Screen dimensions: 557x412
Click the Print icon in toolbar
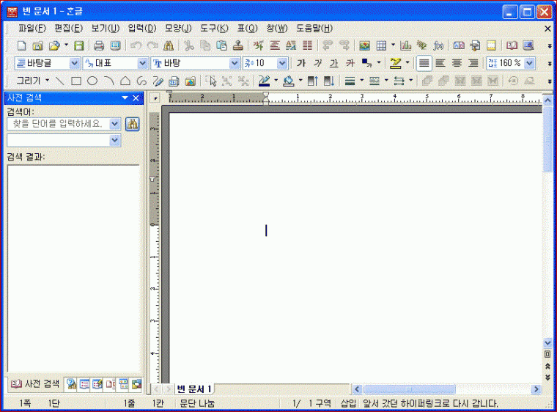coord(98,45)
